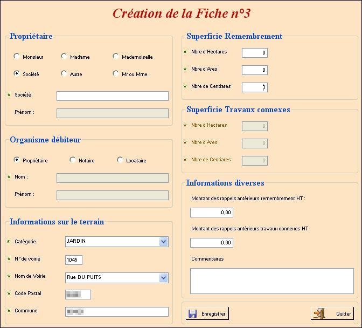The image size is (362, 328).
Task: Select the Monsieur radio button
Action: click(17, 56)
